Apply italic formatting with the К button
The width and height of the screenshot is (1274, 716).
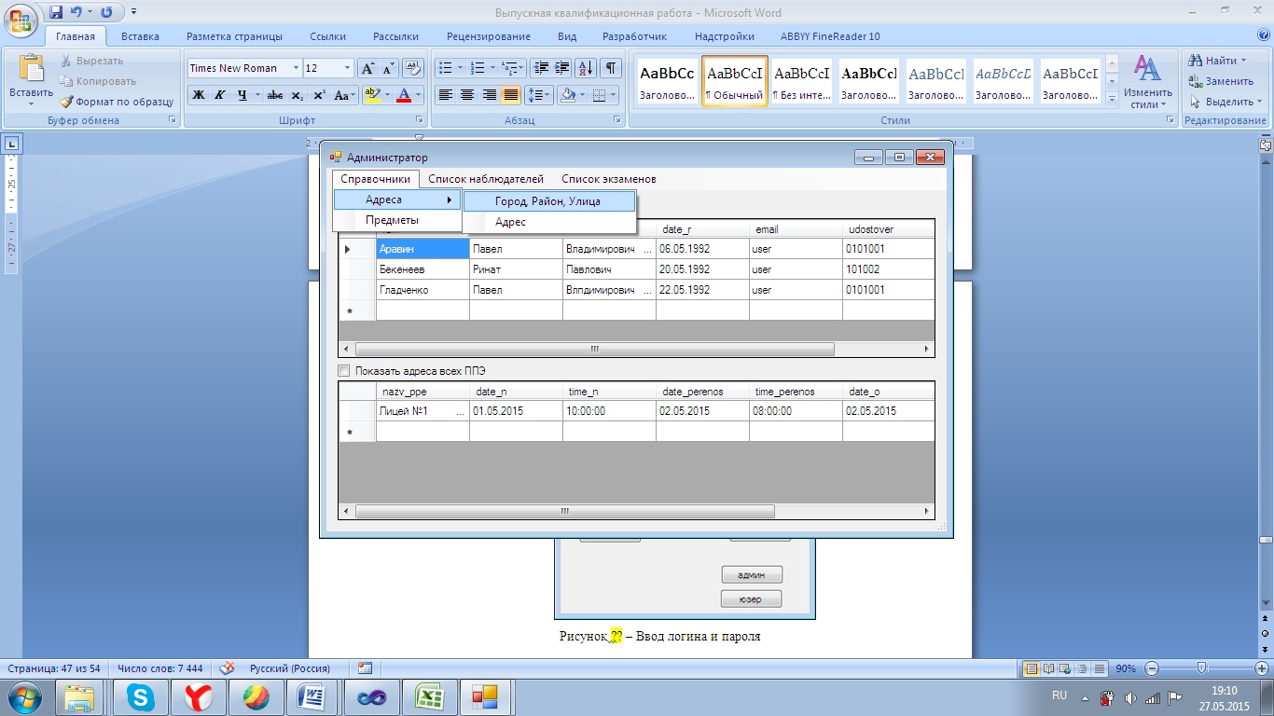coord(220,95)
